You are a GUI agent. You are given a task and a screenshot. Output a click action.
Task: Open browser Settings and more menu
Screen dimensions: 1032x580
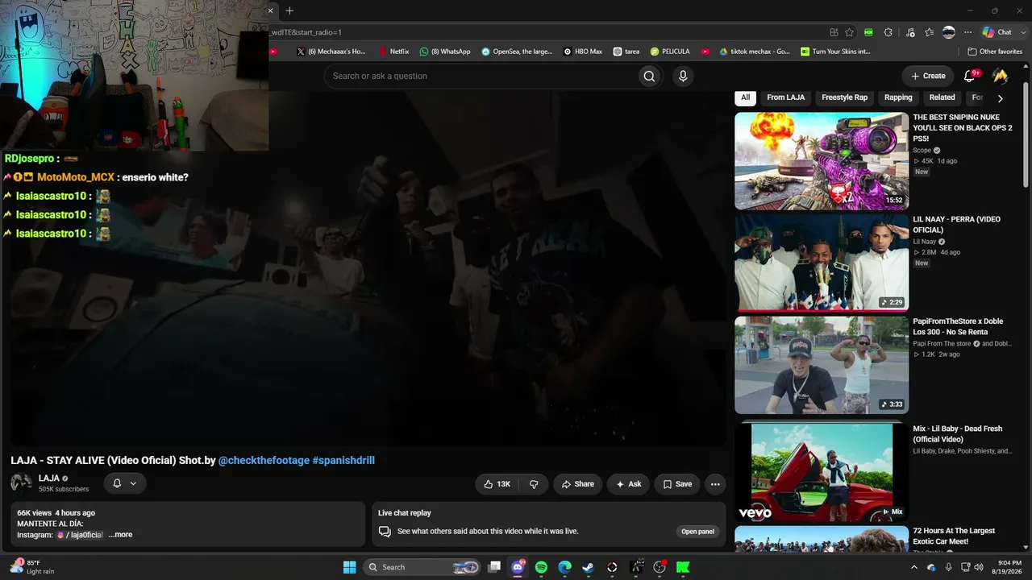point(968,32)
